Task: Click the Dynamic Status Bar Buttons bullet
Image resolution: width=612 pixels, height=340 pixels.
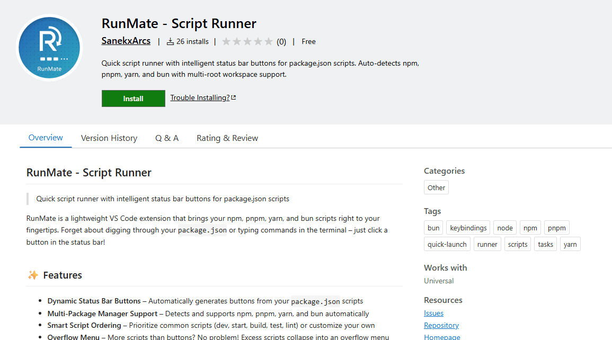Action: 205,301
